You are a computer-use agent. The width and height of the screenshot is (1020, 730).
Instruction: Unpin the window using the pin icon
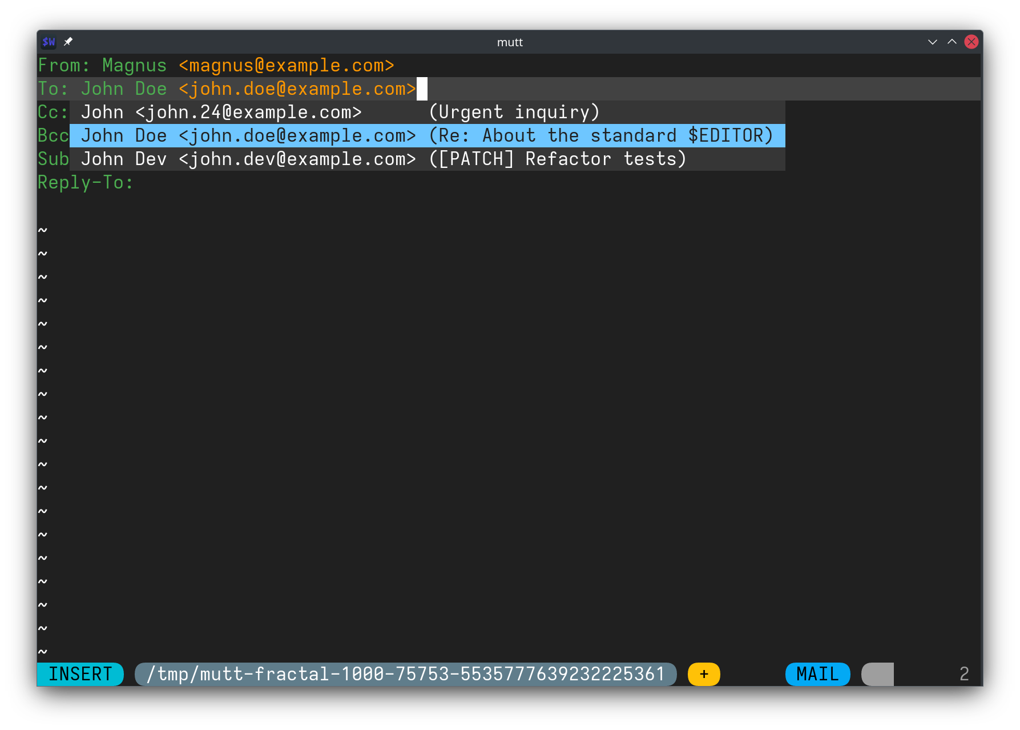(x=69, y=41)
